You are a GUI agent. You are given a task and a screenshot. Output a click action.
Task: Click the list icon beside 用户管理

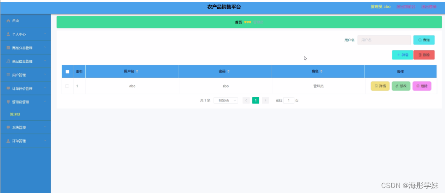coord(8,75)
